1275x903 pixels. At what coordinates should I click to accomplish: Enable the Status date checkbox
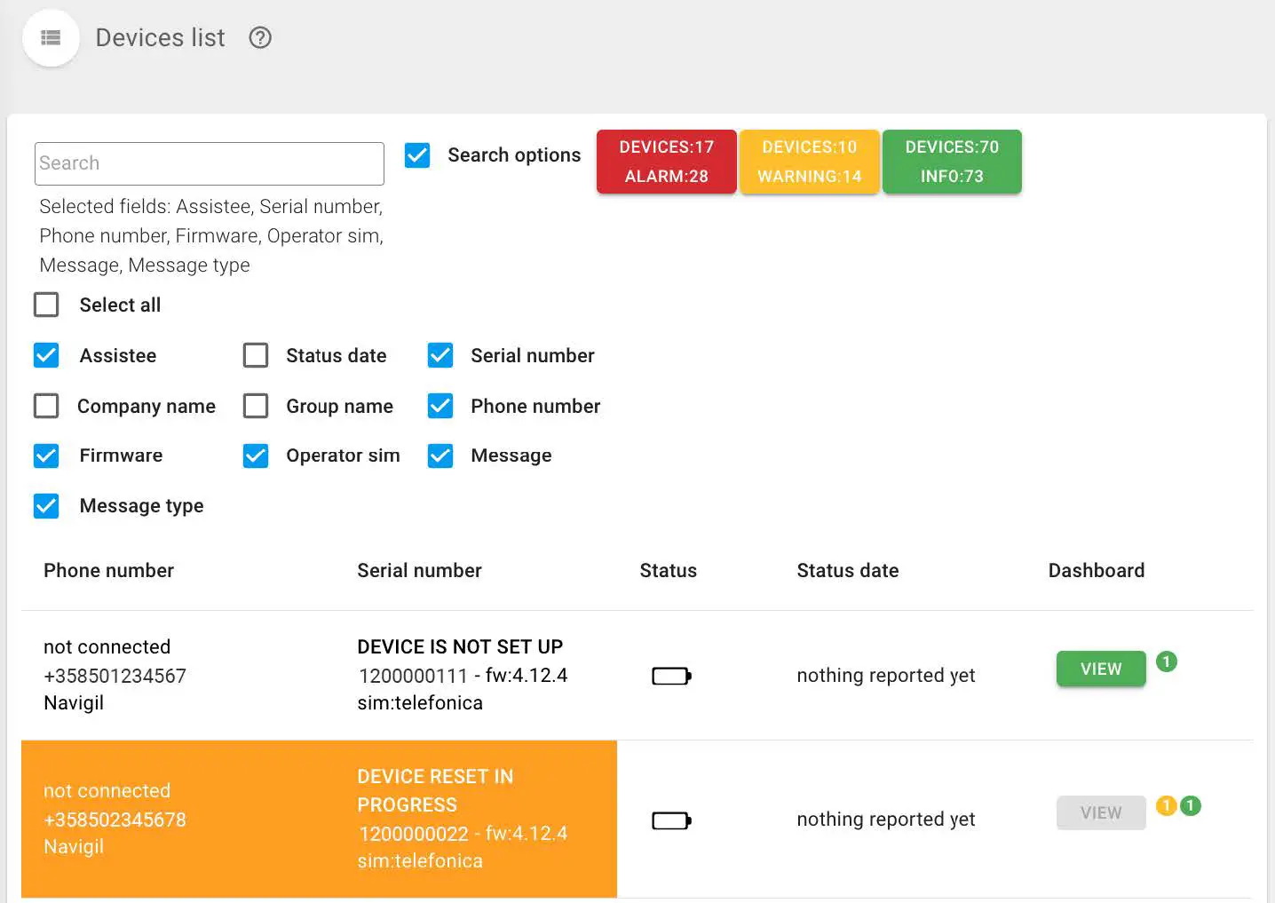256,356
